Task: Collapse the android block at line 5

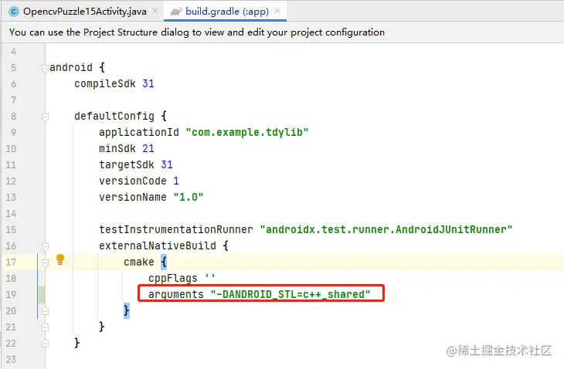Action: point(45,68)
